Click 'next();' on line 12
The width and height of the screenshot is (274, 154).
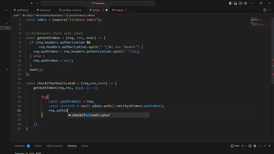pyautogui.click(x=36, y=70)
